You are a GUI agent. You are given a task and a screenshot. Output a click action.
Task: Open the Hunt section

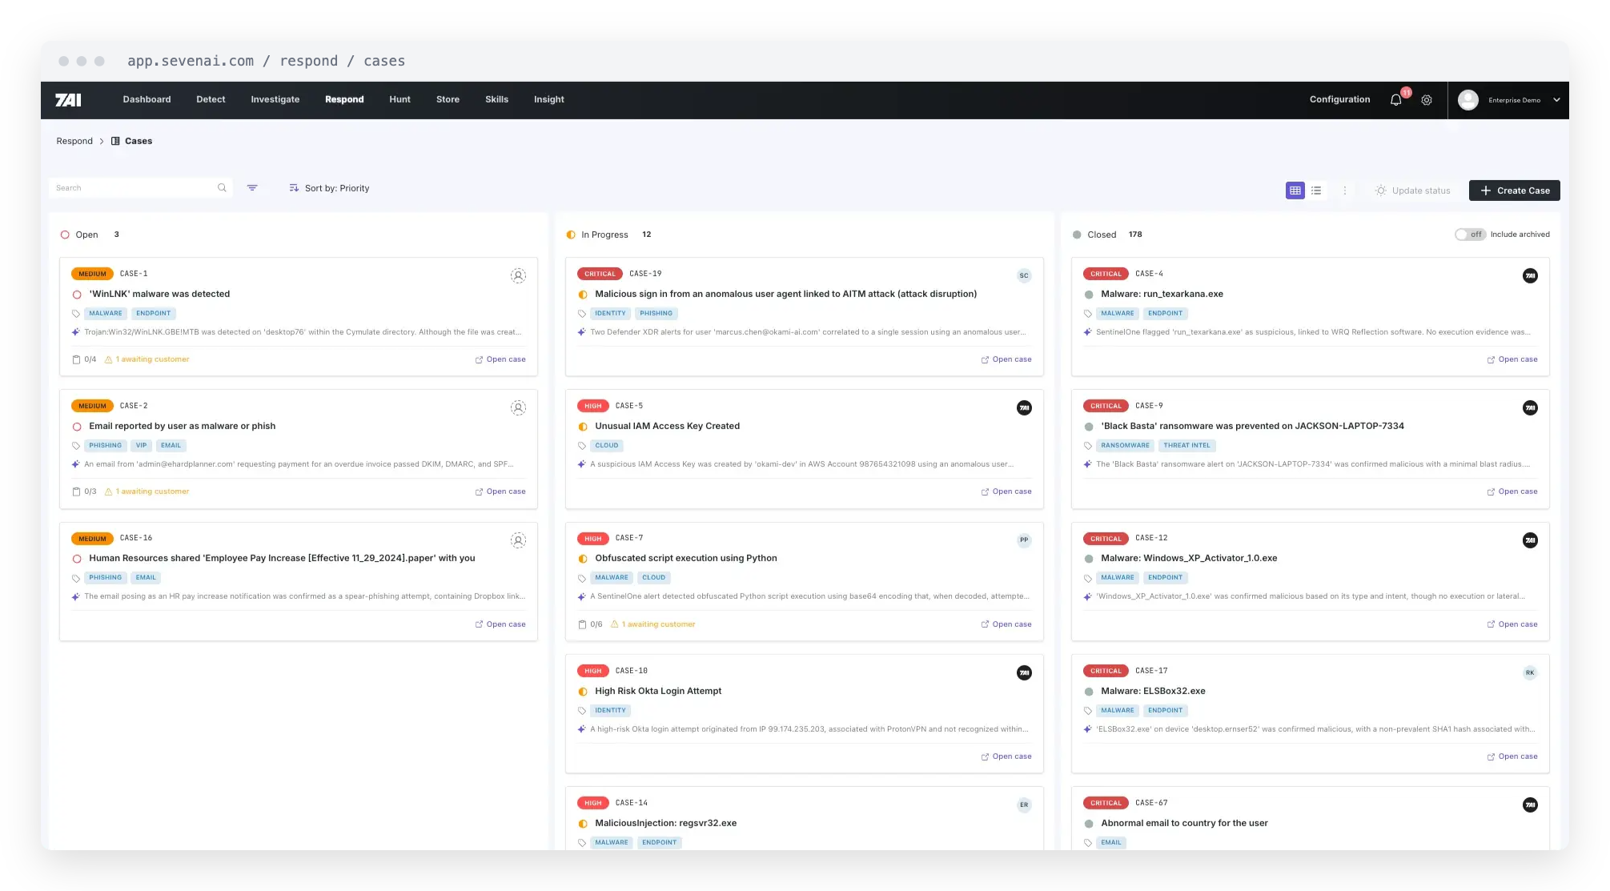click(399, 99)
